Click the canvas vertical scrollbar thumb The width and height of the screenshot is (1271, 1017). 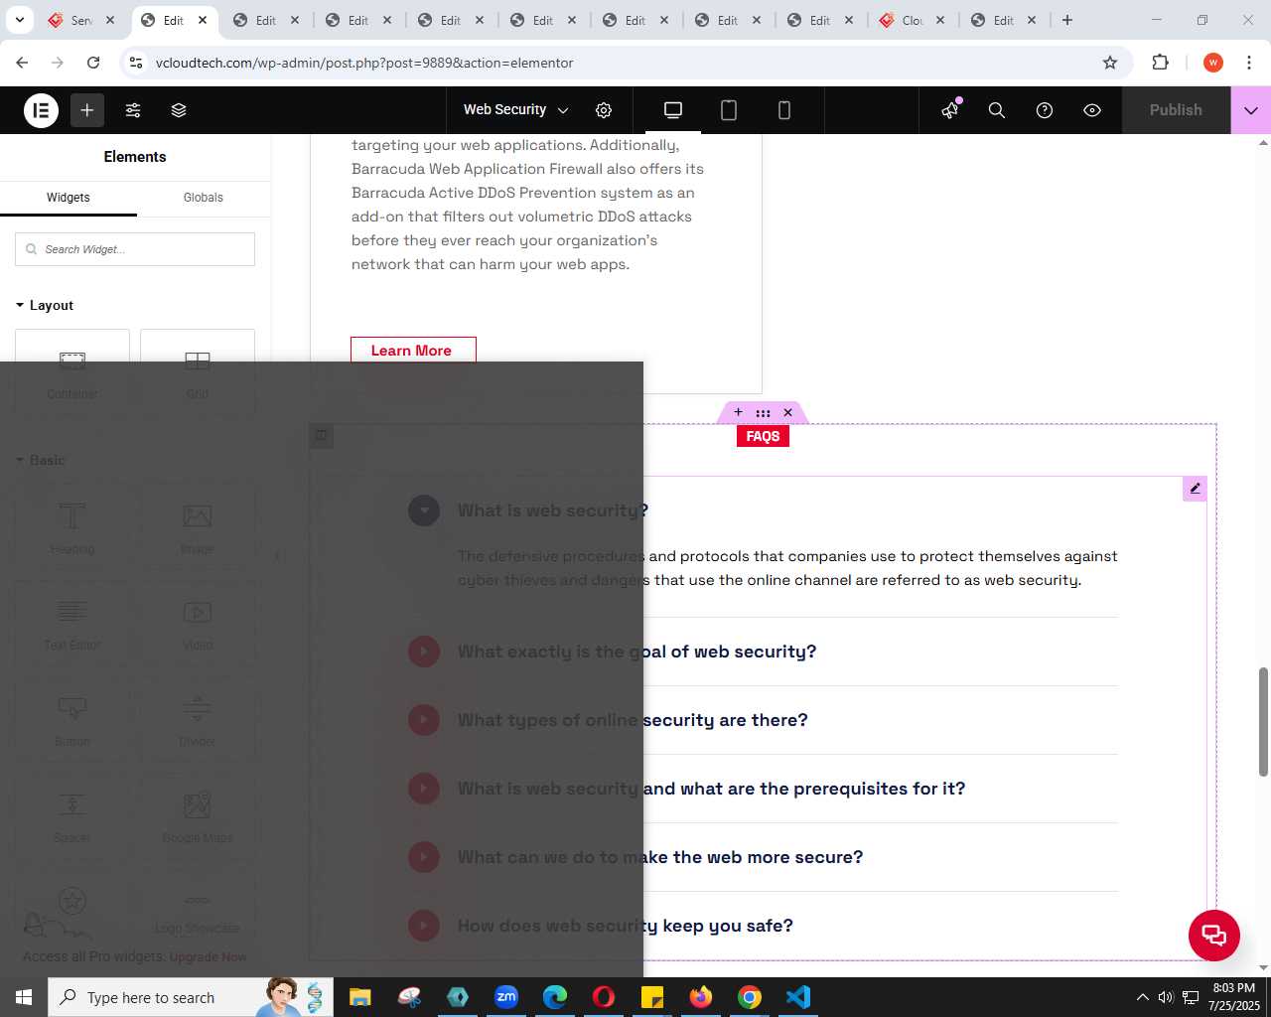[1263, 722]
